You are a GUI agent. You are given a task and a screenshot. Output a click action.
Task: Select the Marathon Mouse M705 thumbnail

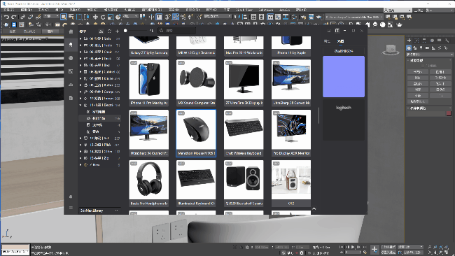[x=196, y=134]
